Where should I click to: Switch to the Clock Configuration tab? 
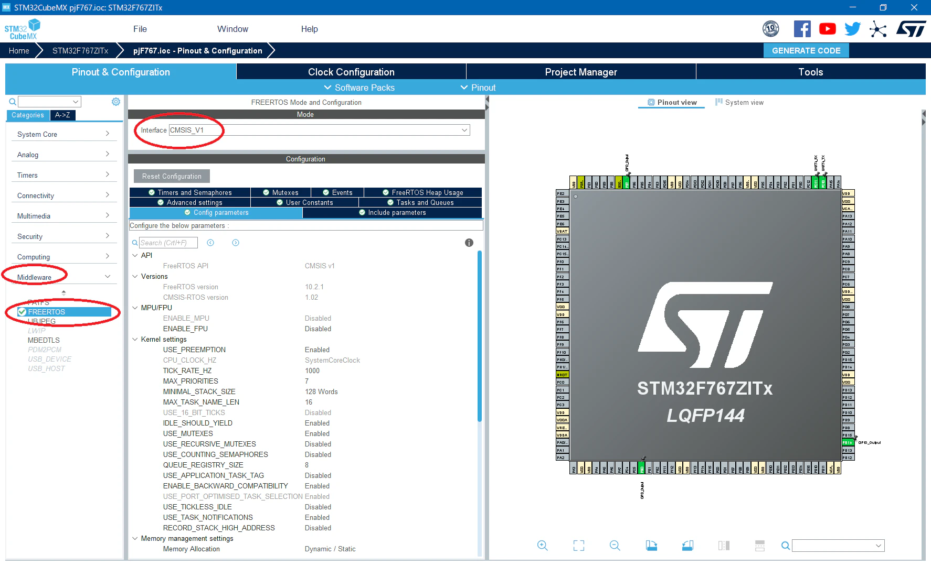pos(351,72)
